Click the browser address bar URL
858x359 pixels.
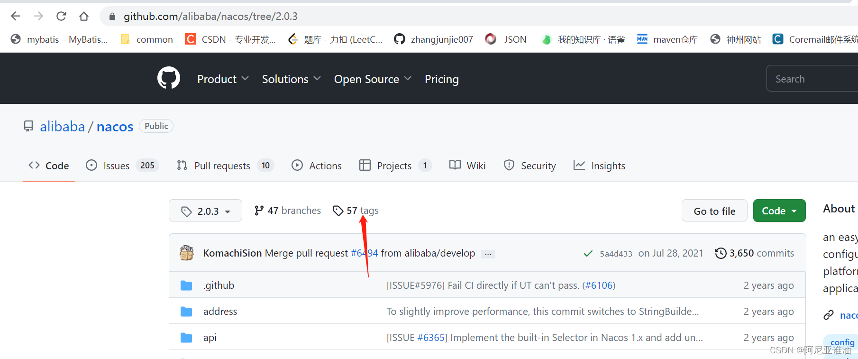(x=210, y=17)
